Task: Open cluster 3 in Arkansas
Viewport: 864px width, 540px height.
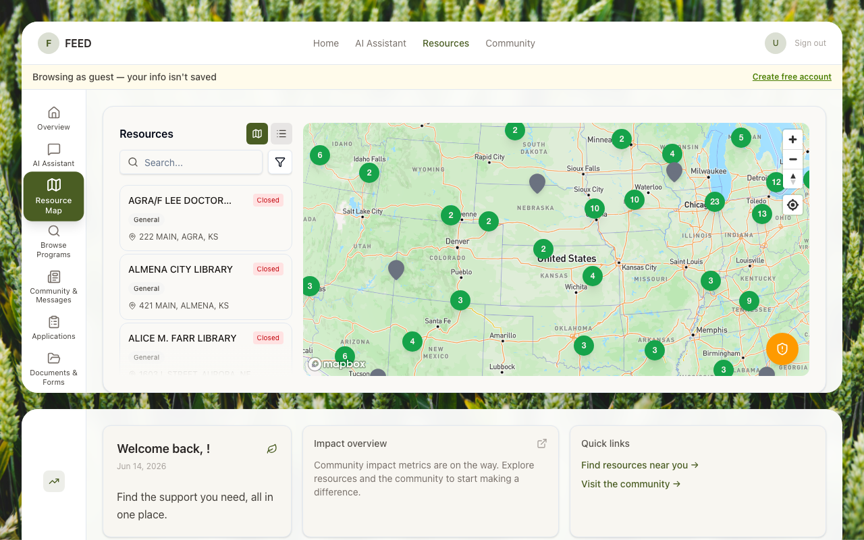Action: [x=654, y=350]
